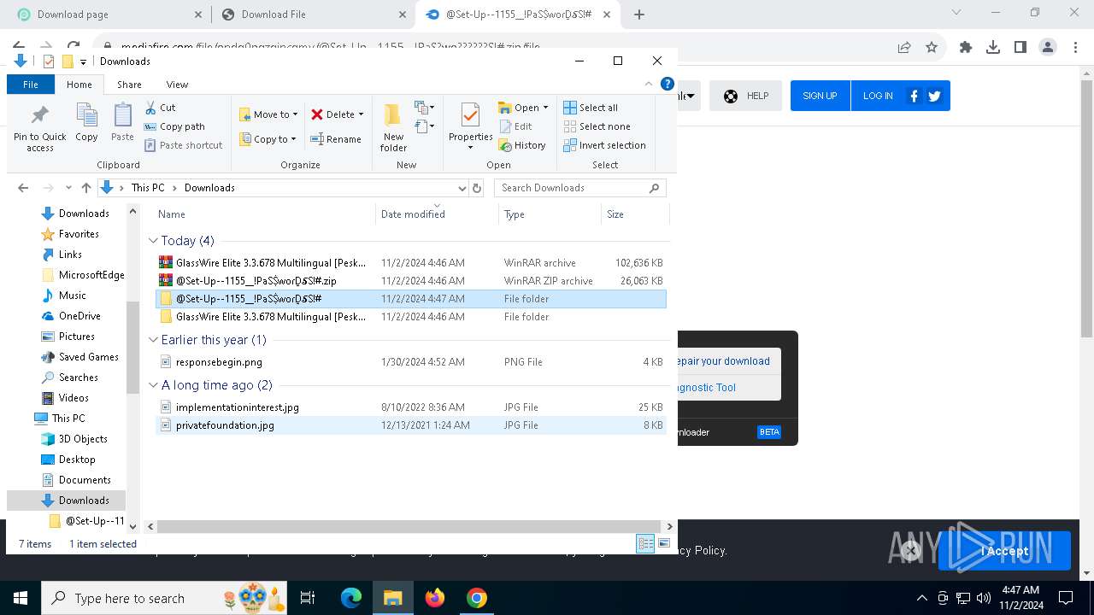Switch to the Home ribbon tab
1094x615 pixels.
tap(79, 85)
